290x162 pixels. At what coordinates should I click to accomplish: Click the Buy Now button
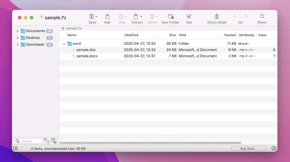click(248, 148)
